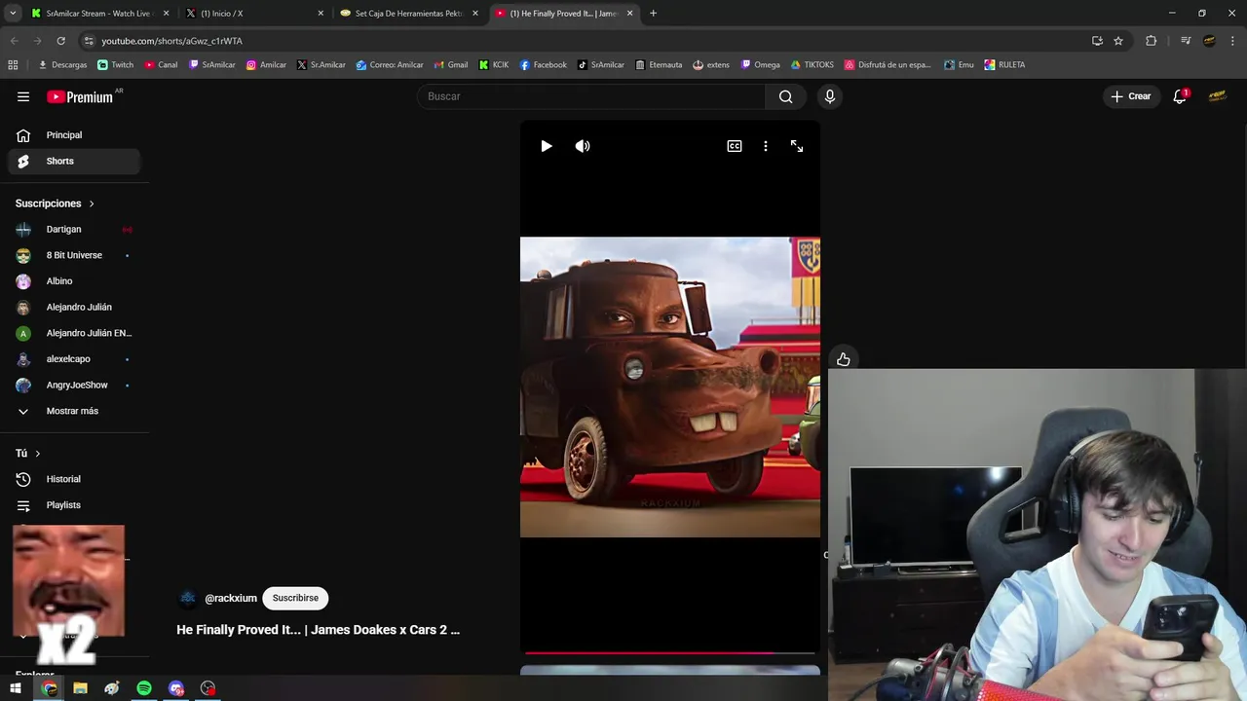Open the 8 Bit Universe channel

tap(74, 255)
